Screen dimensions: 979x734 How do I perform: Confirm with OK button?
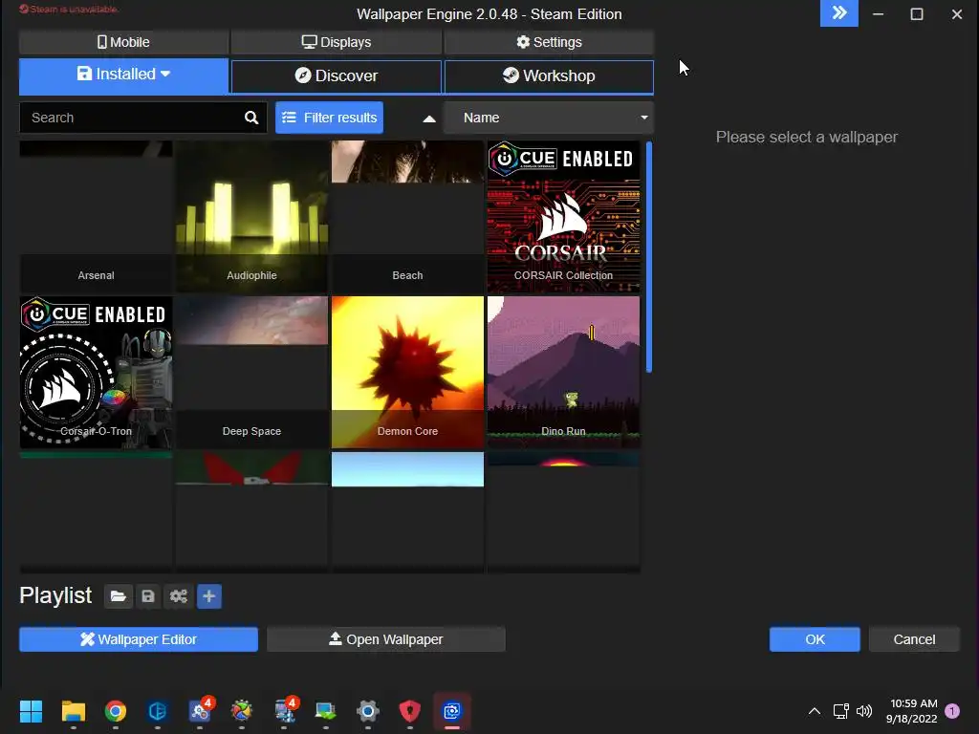tap(815, 639)
